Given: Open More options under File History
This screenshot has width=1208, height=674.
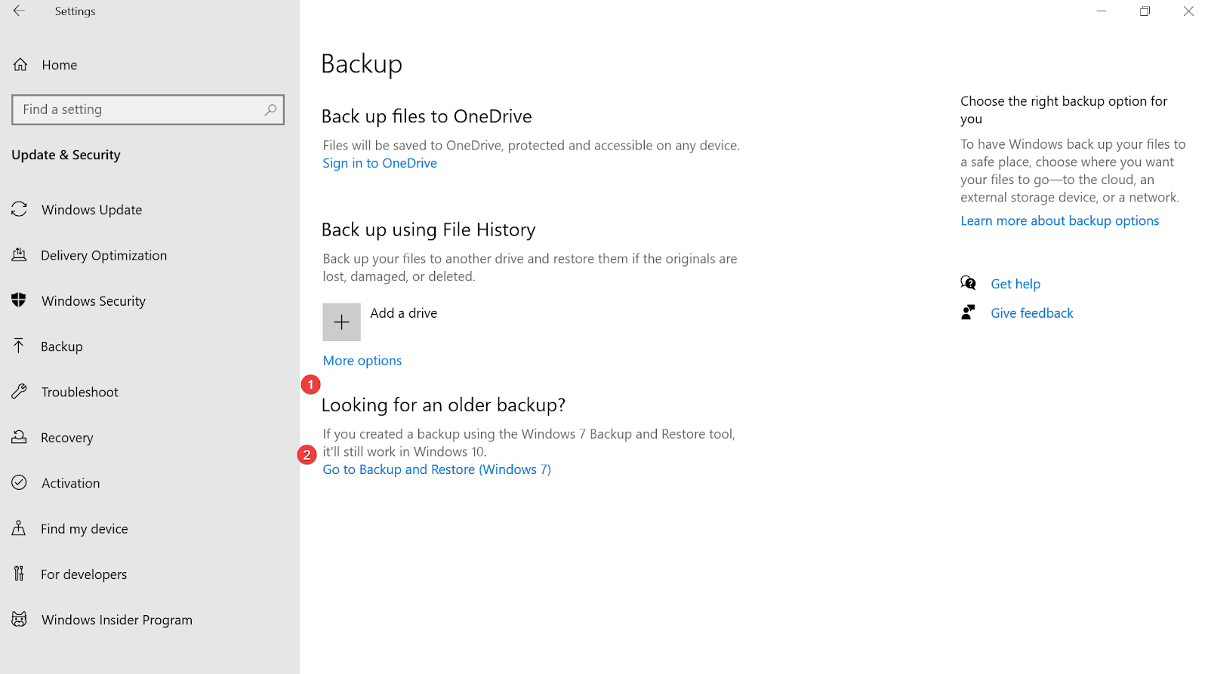Looking at the screenshot, I should click(x=362, y=361).
